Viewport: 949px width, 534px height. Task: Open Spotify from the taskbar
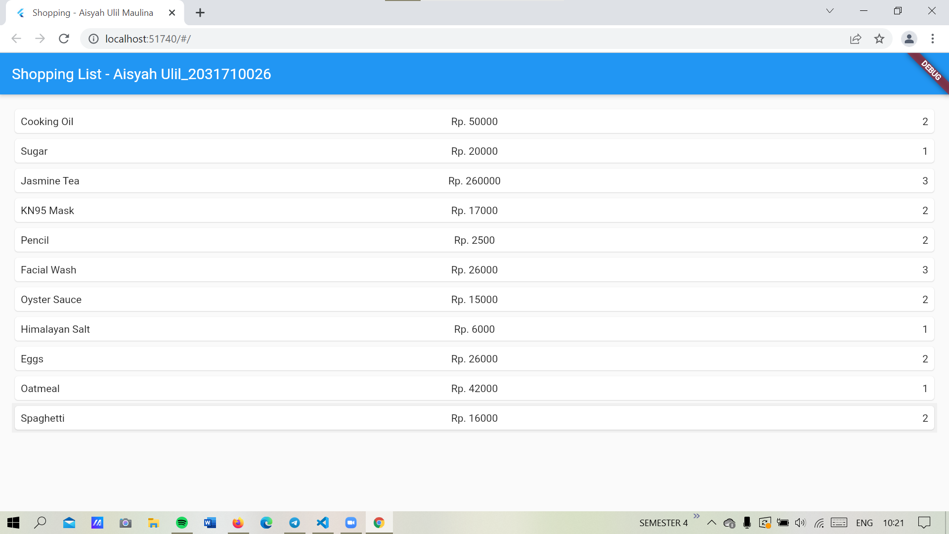coord(182,523)
